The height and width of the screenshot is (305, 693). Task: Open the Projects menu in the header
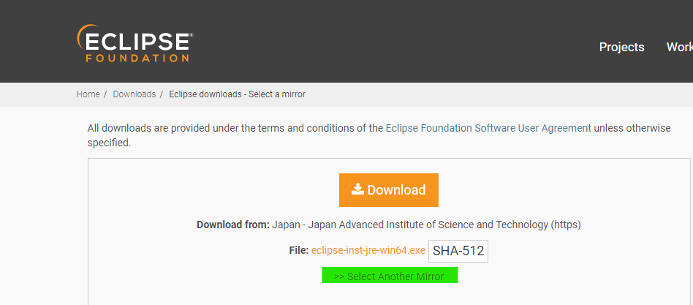point(621,47)
